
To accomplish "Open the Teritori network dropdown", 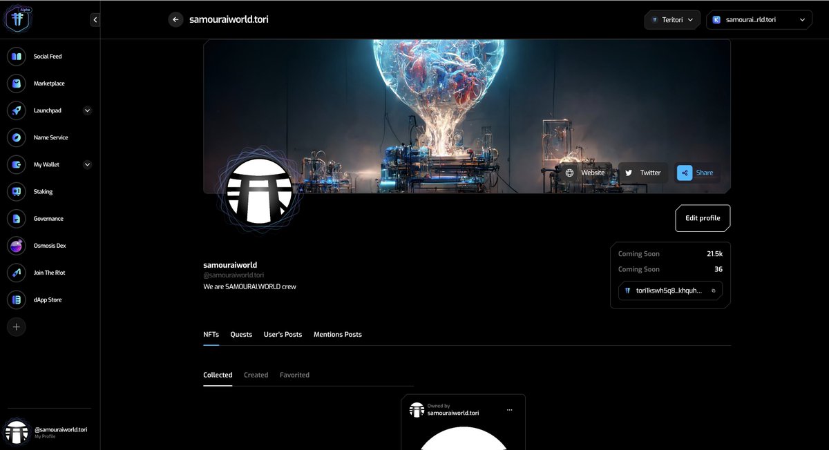I will (x=672, y=19).
